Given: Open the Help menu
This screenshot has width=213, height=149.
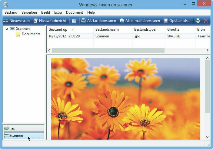Looking at the screenshot, I should click(x=91, y=12).
